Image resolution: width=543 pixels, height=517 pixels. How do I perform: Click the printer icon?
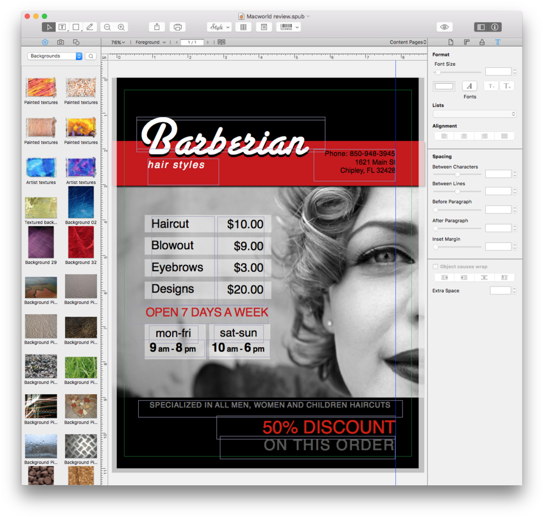(x=178, y=27)
